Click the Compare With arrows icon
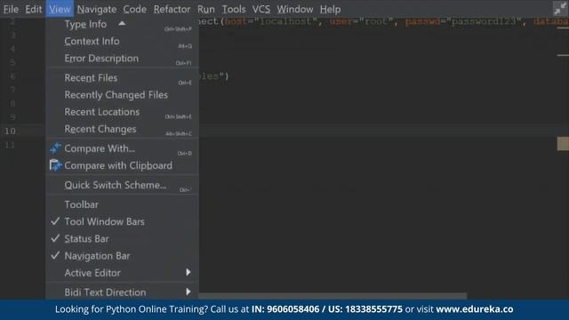 click(x=55, y=148)
